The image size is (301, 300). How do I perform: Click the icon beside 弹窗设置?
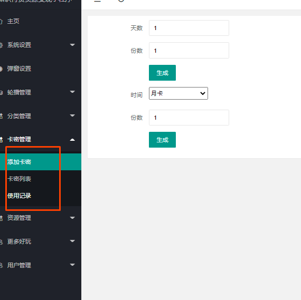coord(1,69)
